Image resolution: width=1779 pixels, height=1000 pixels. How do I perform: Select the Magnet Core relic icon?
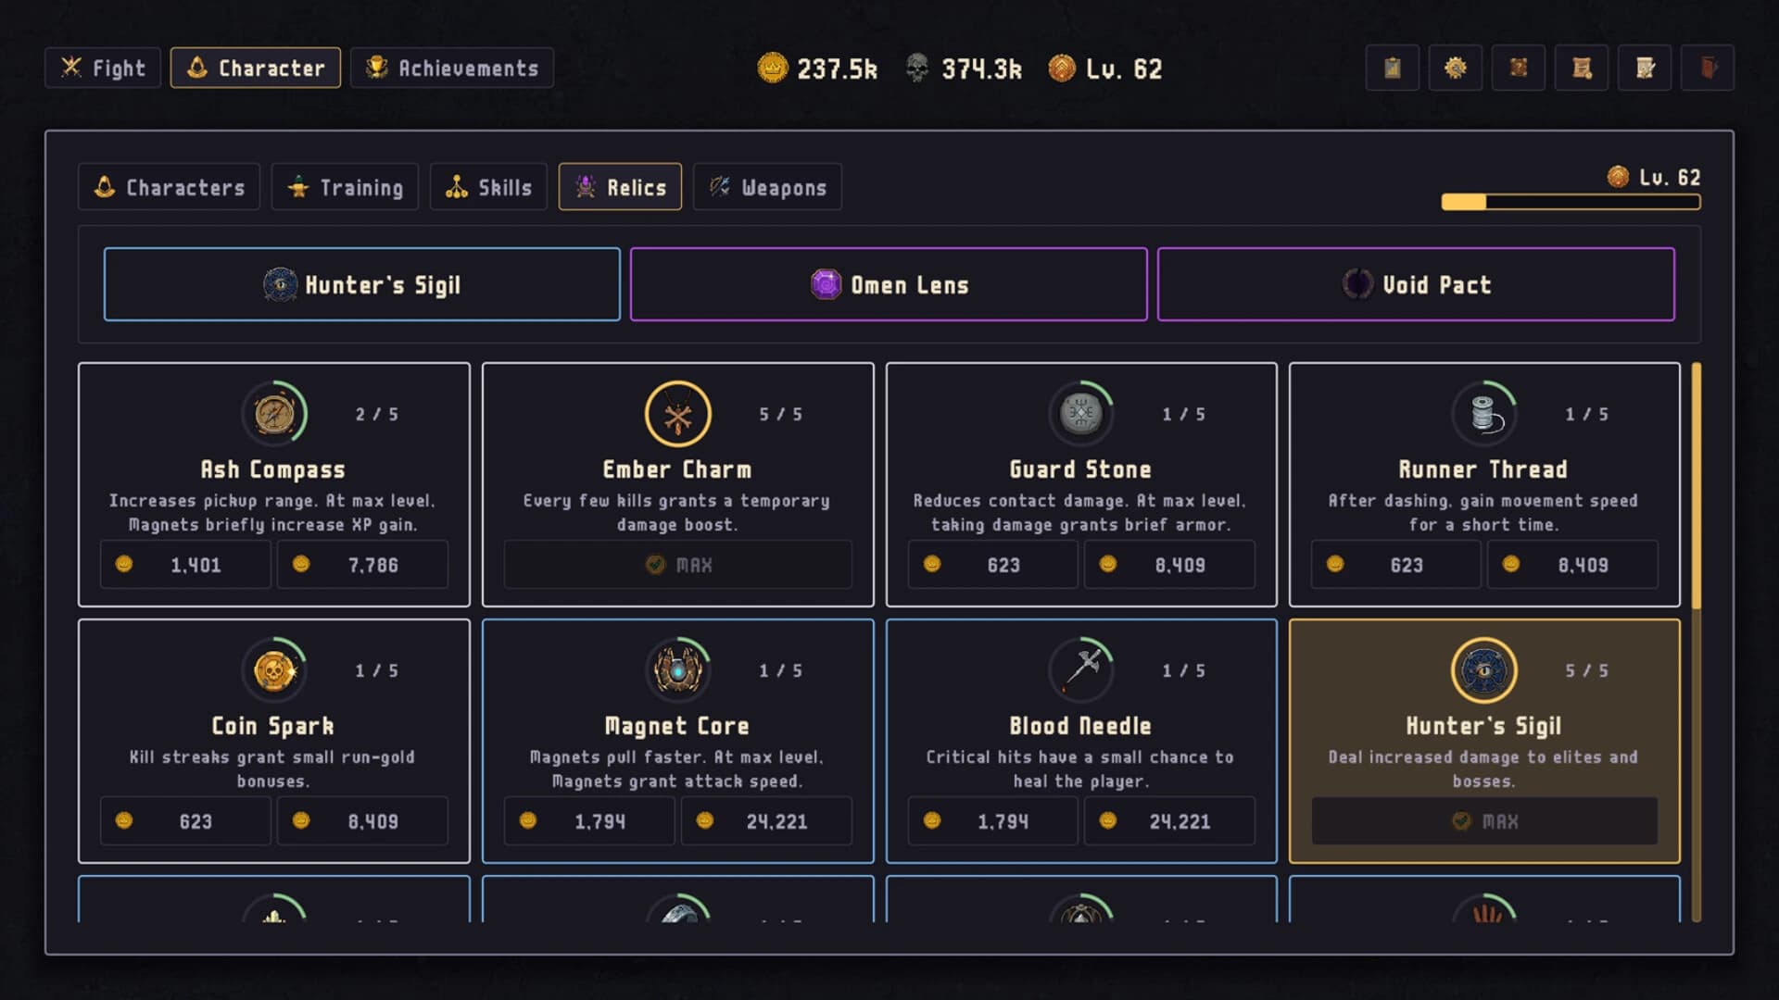678,670
